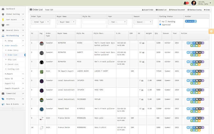Click clock icon in MUJIB1005 row

(x=188, y=99)
